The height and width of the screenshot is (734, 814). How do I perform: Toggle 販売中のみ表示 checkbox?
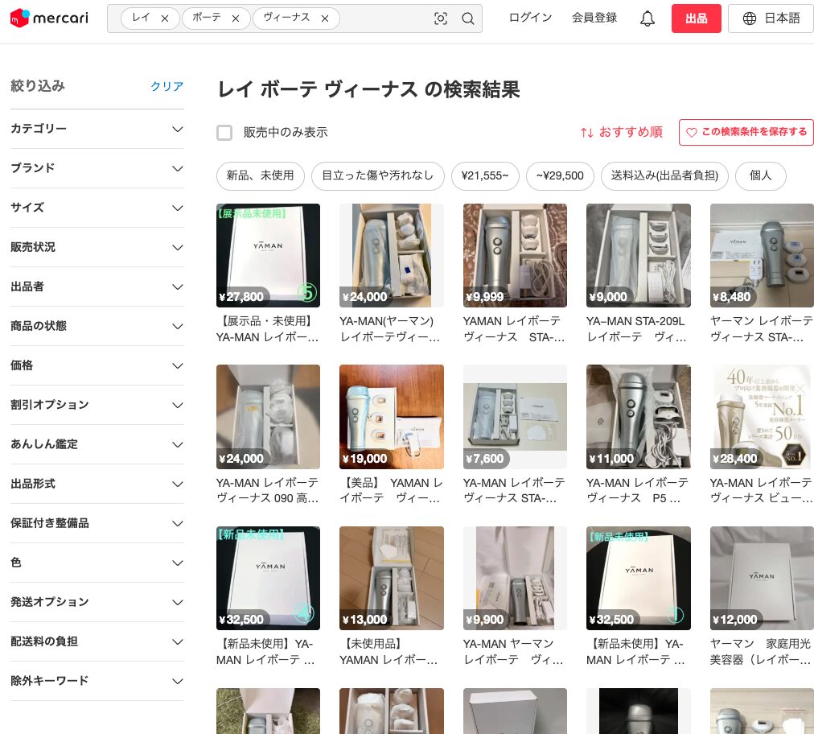[x=224, y=133]
